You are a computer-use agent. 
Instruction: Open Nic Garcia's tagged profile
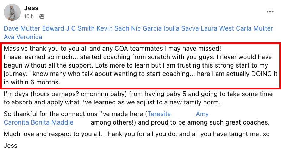pos(146,28)
